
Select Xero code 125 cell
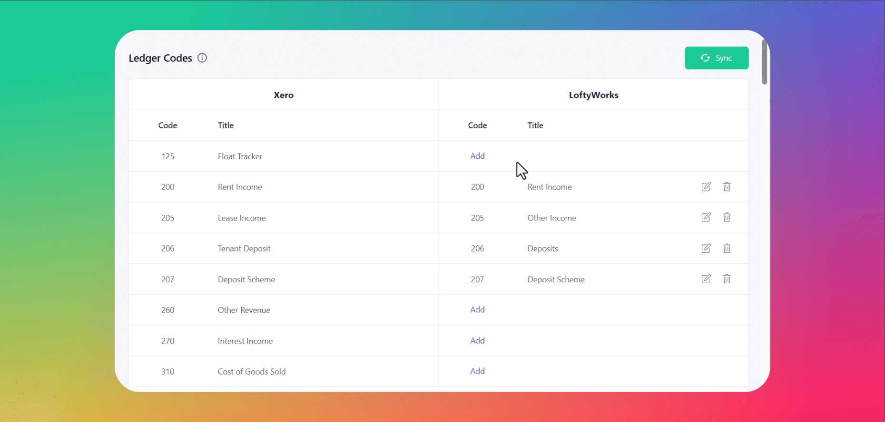[x=167, y=156]
